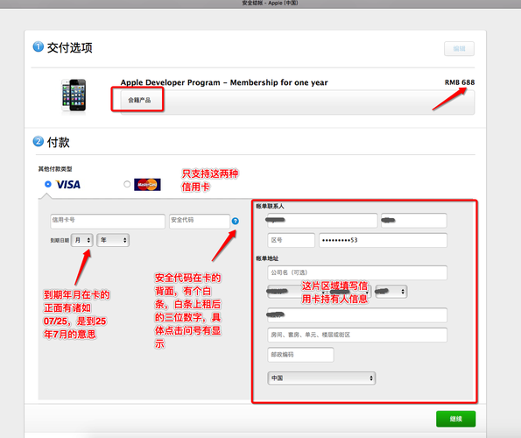This screenshot has width=521, height=438.
Task: Click the 到期日期 label
Action: click(x=60, y=241)
